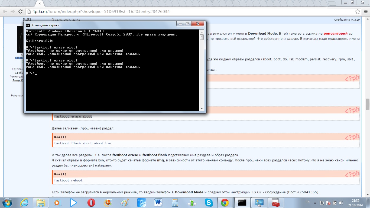Expand the 'Код (+)' block above 'fastboot reboot'
The image size is (370, 208).
click(x=60, y=174)
